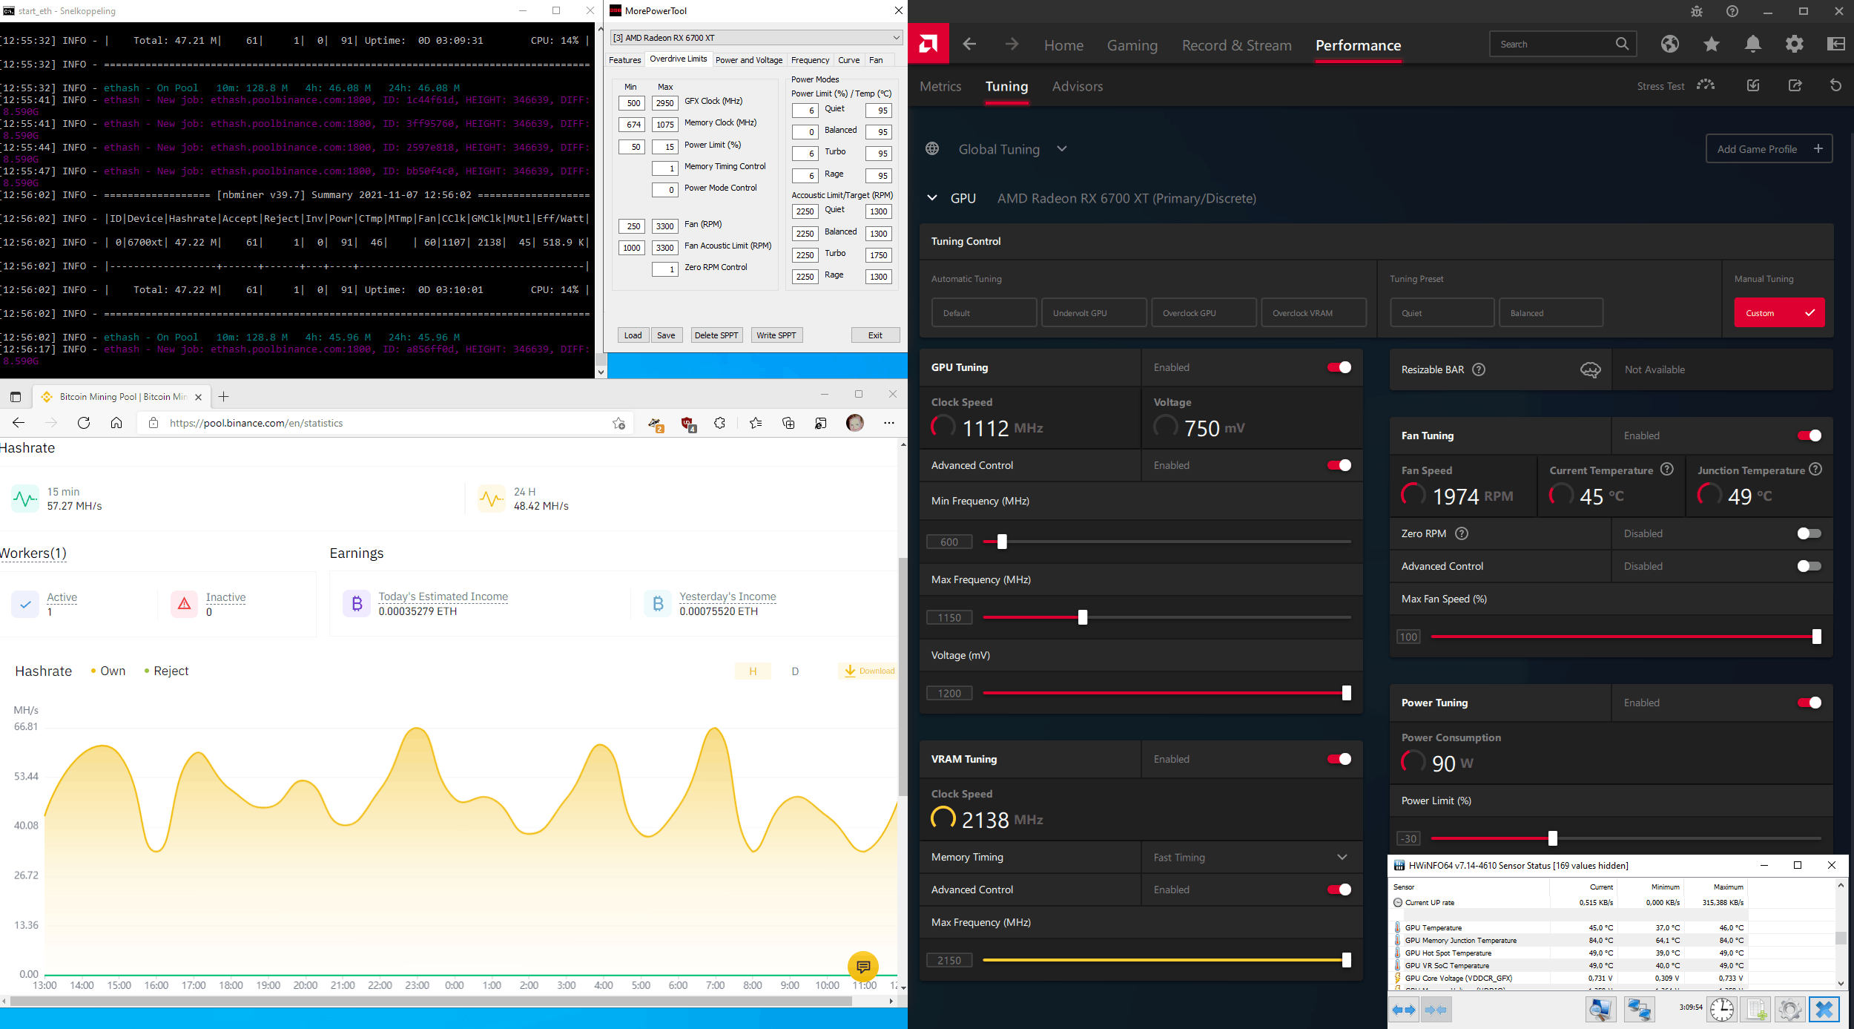The width and height of the screenshot is (1854, 1029).
Task: Toggle GPU Tuning switch
Action: tap(1339, 367)
